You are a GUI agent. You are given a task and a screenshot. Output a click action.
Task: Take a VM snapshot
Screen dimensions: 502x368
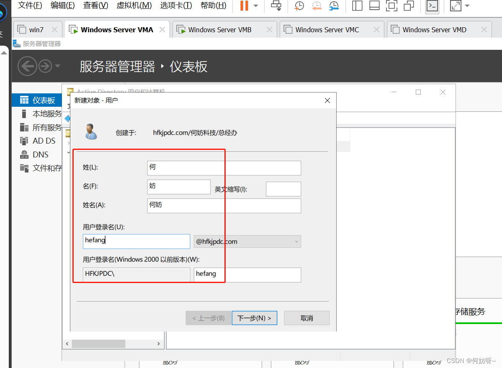click(299, 5)
